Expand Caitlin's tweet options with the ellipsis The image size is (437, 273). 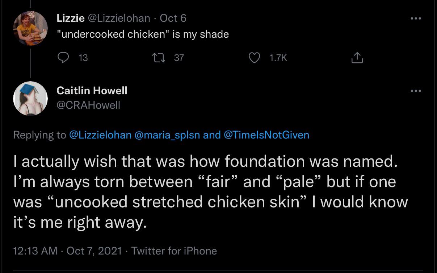415,91
